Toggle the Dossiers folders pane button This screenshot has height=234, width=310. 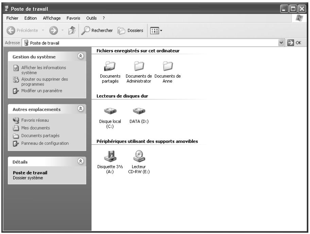(x=131, y=31)
